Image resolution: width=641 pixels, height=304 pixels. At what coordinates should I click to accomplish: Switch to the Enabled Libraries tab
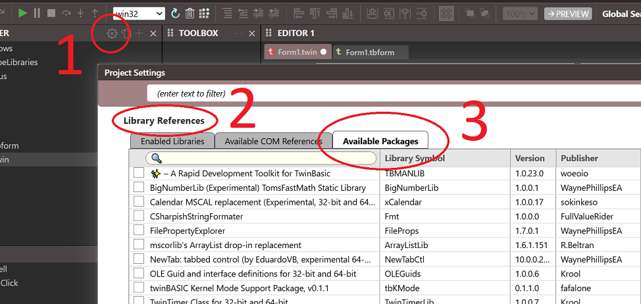click(x=172, y=141)
